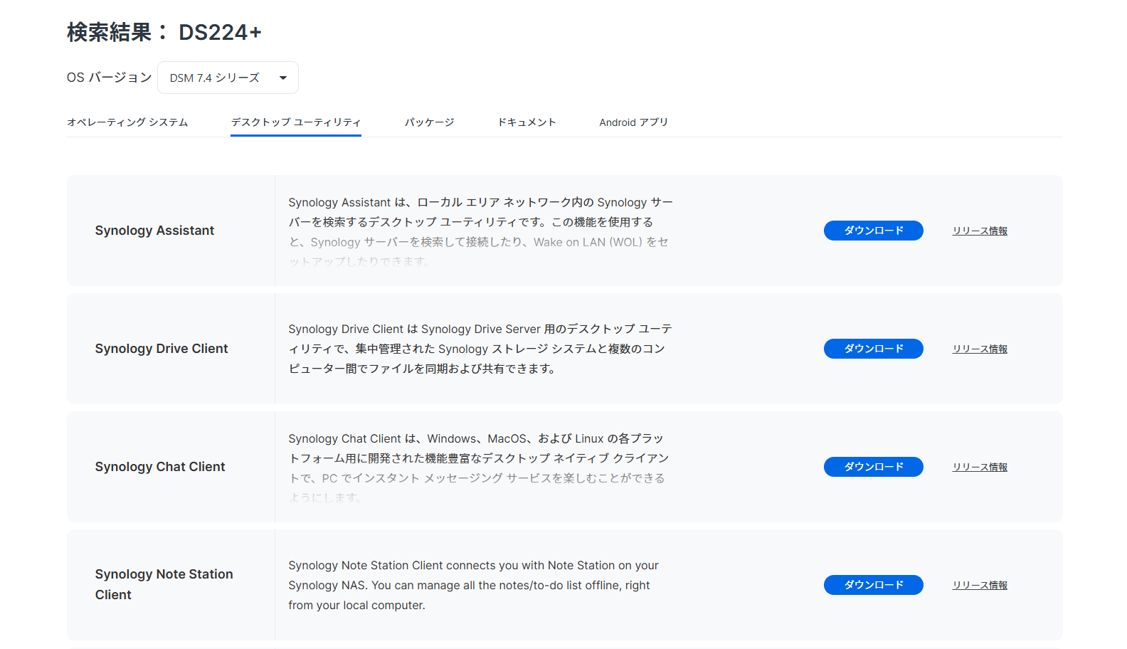This screenshot has height=649, width=1127.
Task: Select the デスクトップ ユーティリティ tab
Action: 296,122
